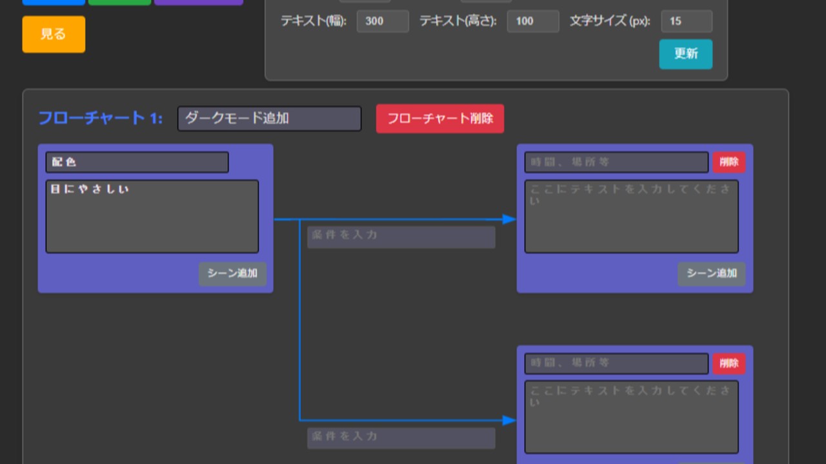The height and width of the screenshot is (464, 826).
Task: Click 削除 on the lower right node
Action: 729,363
